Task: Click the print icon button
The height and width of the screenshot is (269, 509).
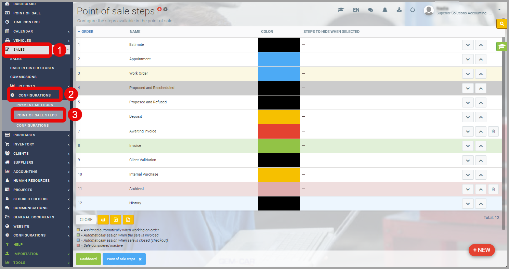Action: [x=103, y=220]
